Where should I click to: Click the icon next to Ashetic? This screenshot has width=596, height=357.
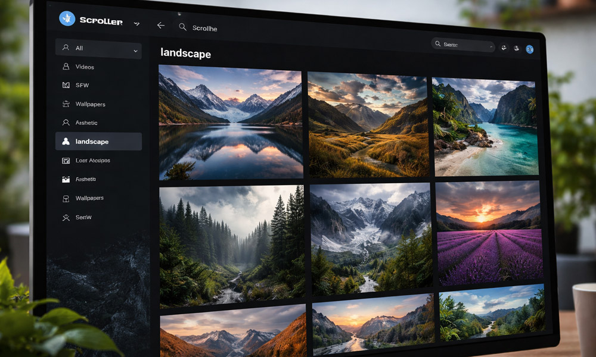66,123
